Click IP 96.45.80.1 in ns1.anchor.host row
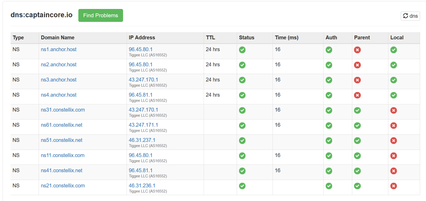This screenshot has width=426, height=201. 141,49
